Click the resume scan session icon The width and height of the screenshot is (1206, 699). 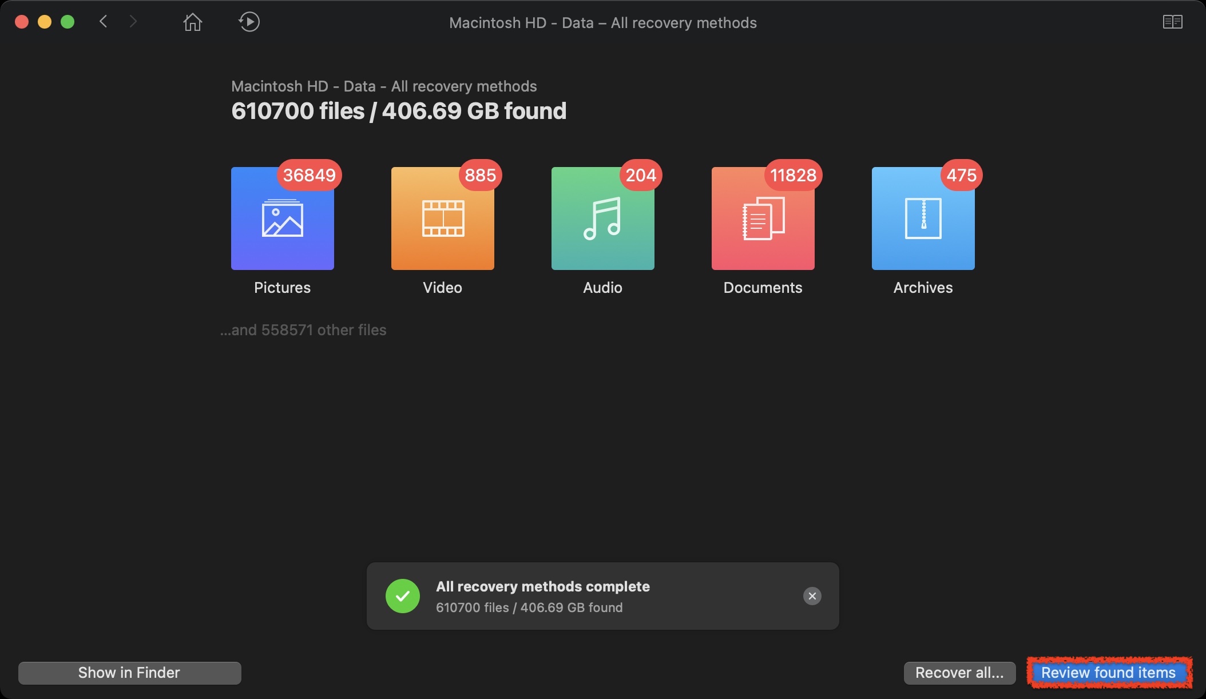[249, 22]
